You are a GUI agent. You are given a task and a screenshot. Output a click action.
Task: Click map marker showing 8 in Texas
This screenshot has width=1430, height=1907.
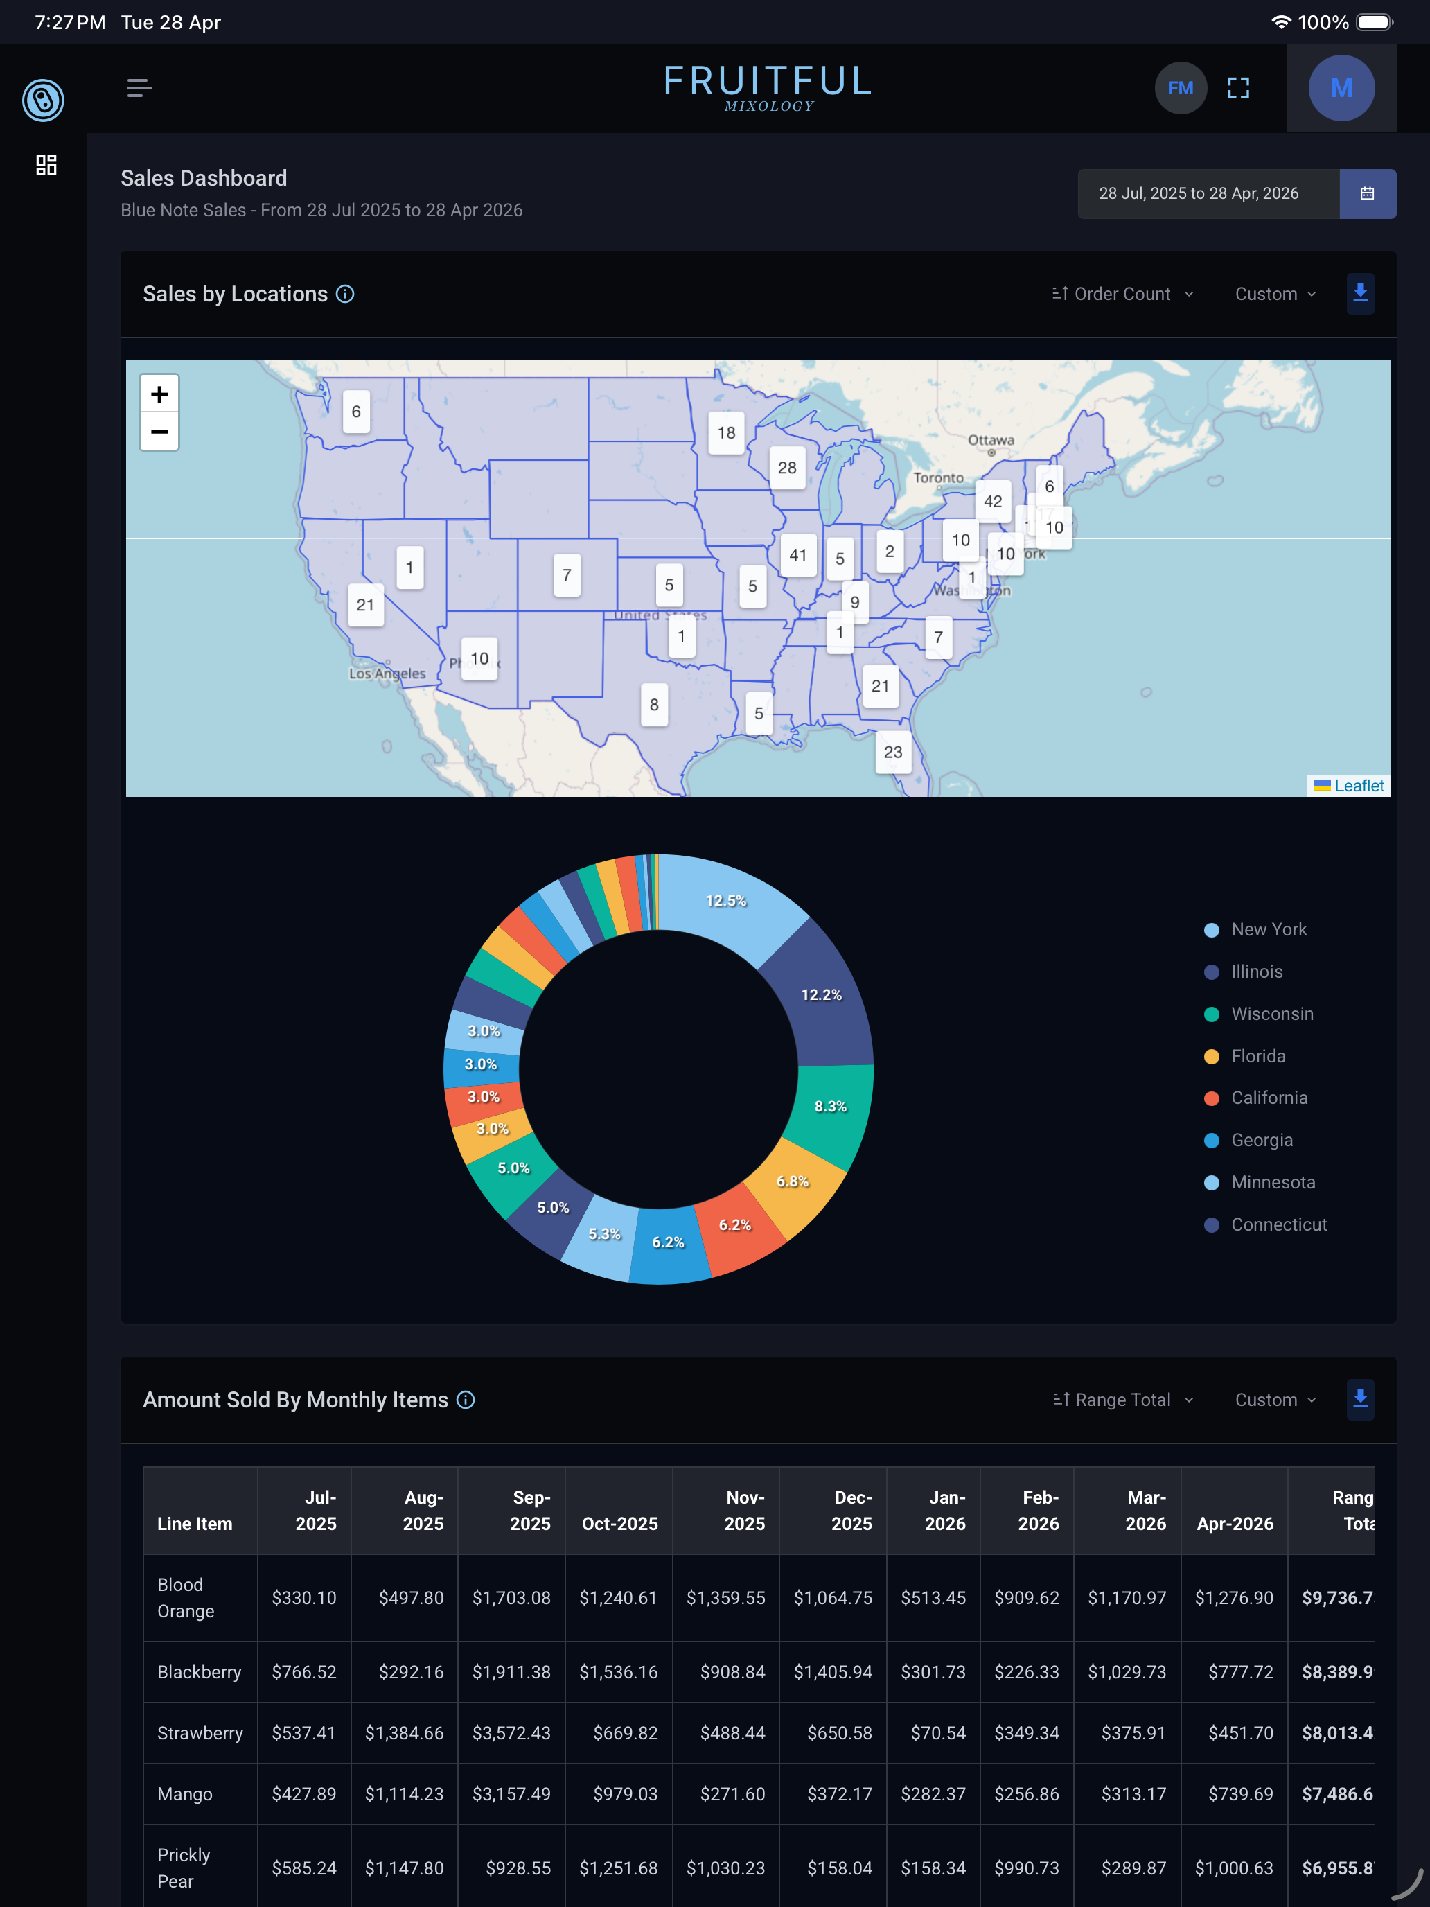[654, 705]
